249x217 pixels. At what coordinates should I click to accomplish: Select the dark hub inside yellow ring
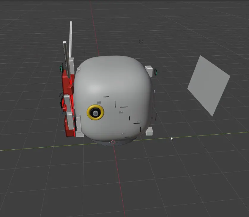(x=95, y=113)
